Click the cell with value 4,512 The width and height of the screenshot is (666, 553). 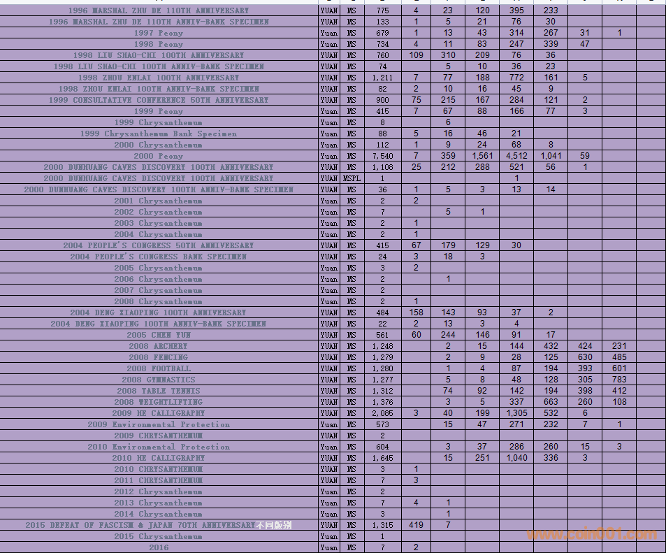pos(516,156)
